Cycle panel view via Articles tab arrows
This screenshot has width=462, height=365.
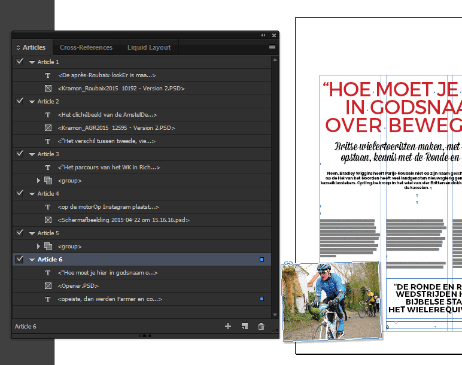pyautogui.click(x=19, y=47)
